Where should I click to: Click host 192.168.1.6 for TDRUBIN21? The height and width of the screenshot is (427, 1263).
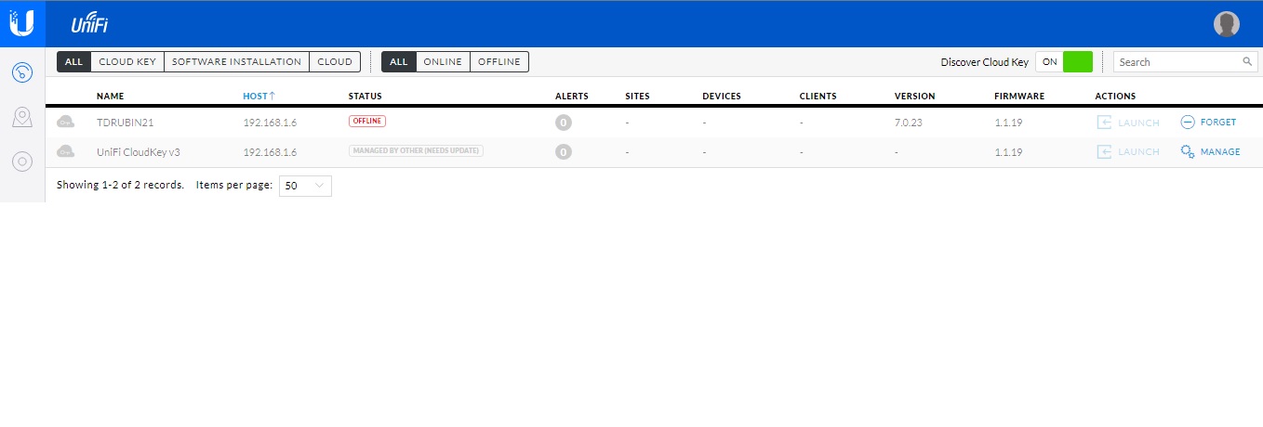click(270, 123)
